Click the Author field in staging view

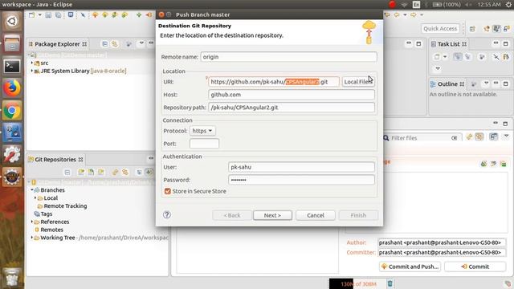point(442,242)
